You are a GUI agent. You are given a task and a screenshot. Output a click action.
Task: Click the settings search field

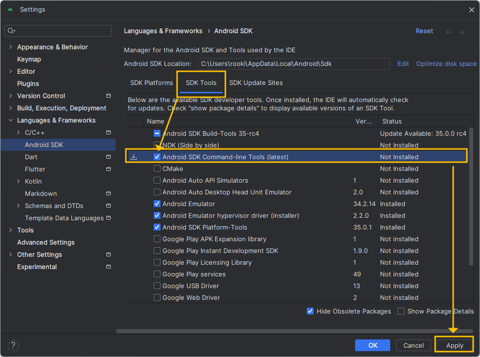coord(58,31)
